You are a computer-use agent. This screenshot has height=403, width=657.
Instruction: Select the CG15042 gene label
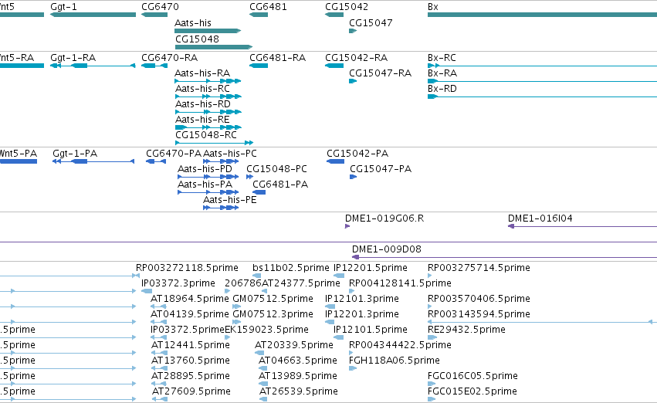[347, 7]
